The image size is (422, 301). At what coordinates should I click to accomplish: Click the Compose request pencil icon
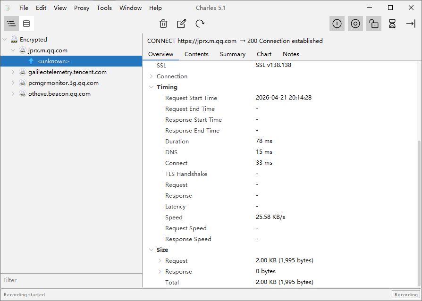(x=181, y=24)
